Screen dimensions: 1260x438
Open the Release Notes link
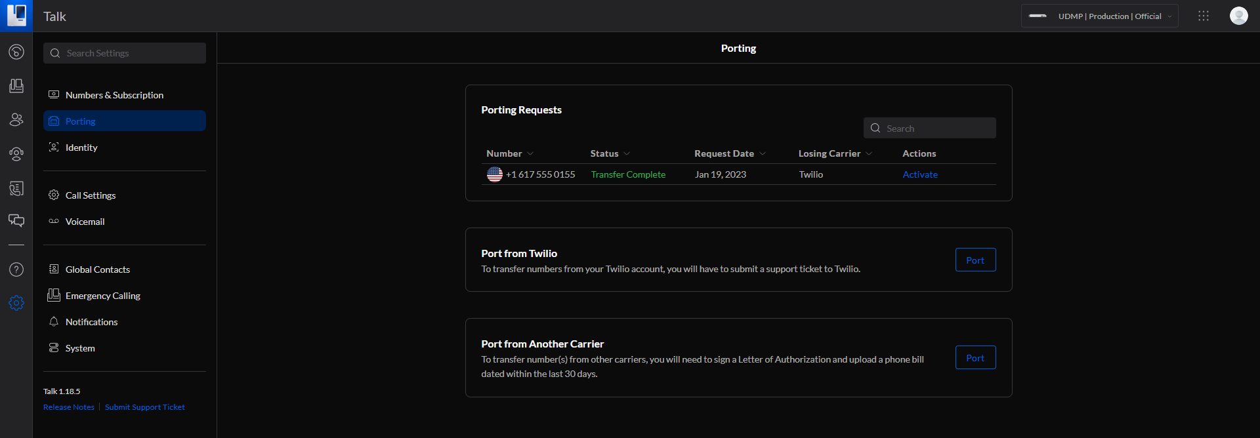(69, 407)
